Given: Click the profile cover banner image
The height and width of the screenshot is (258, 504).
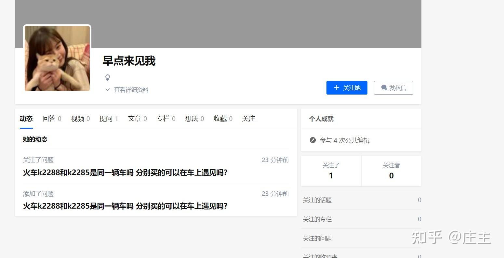Looking at the screenshot, I should click(228, 23).
